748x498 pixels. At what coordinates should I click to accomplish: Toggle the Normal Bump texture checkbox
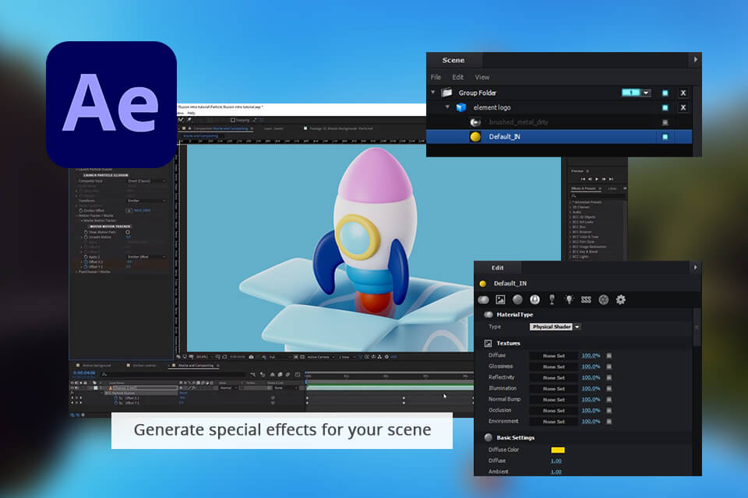(609, 399)
